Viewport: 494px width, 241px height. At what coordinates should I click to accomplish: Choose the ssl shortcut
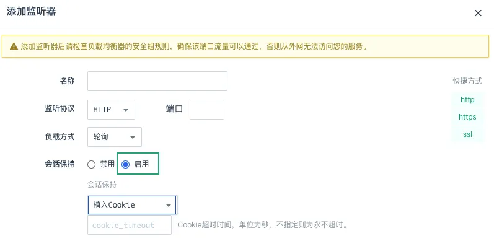click(x=467, y=134)
